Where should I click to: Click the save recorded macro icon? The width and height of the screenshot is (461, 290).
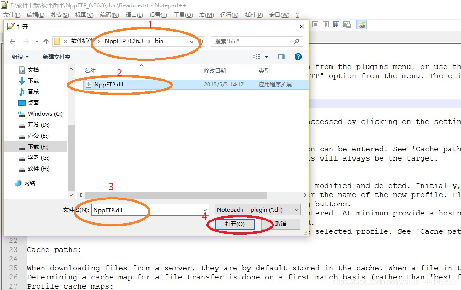(x=347, y=25)
